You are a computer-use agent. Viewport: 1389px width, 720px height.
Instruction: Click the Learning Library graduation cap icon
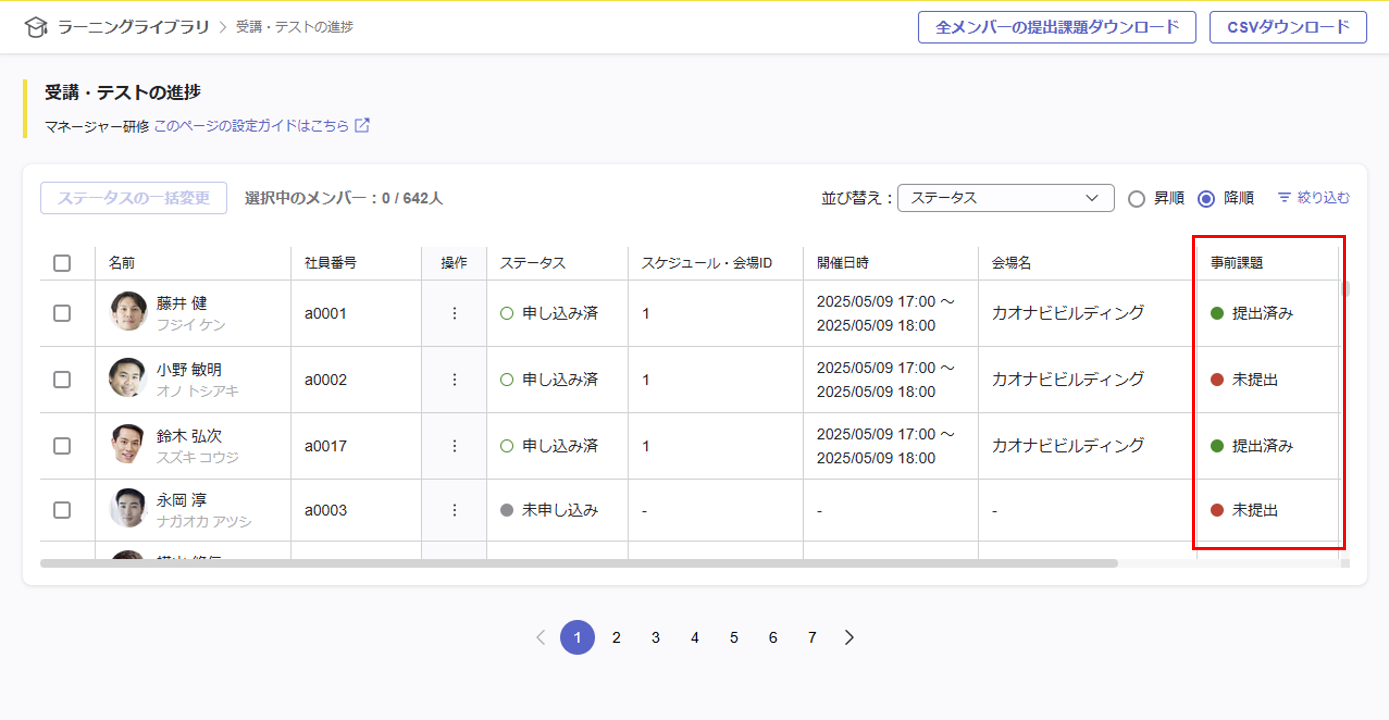36,27
